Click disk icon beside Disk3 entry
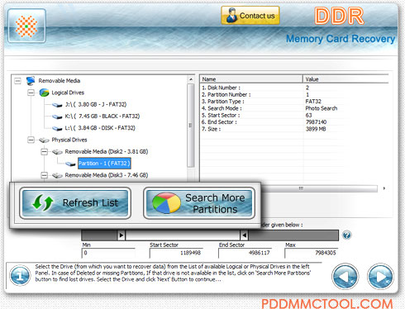Viewport: 405px width, 309px height. (57, 175)
